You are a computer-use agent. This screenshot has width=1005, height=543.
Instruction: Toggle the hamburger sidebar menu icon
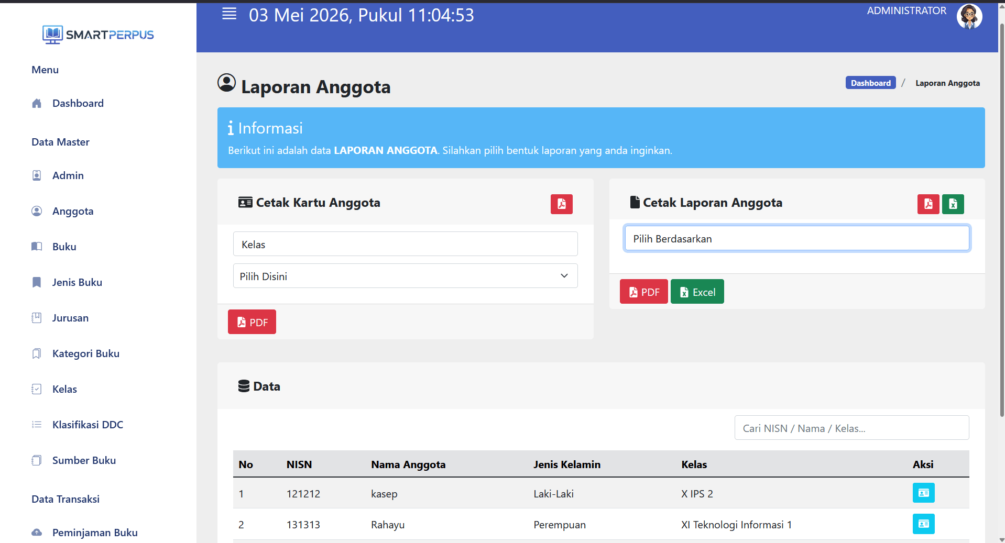coord(229,14)
